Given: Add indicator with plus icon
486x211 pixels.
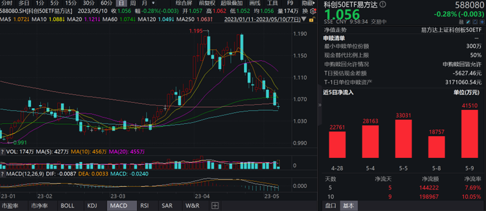Looking at the screenshot, I should (x=215, y=206).
